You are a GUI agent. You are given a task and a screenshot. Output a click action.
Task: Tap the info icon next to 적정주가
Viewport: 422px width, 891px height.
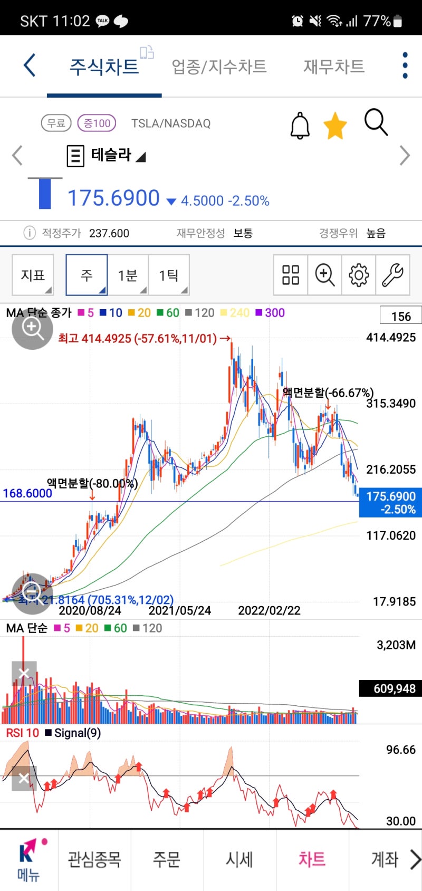pos(30,233)
